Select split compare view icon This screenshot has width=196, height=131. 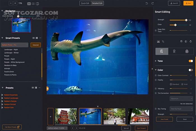[x=37, y=4]
